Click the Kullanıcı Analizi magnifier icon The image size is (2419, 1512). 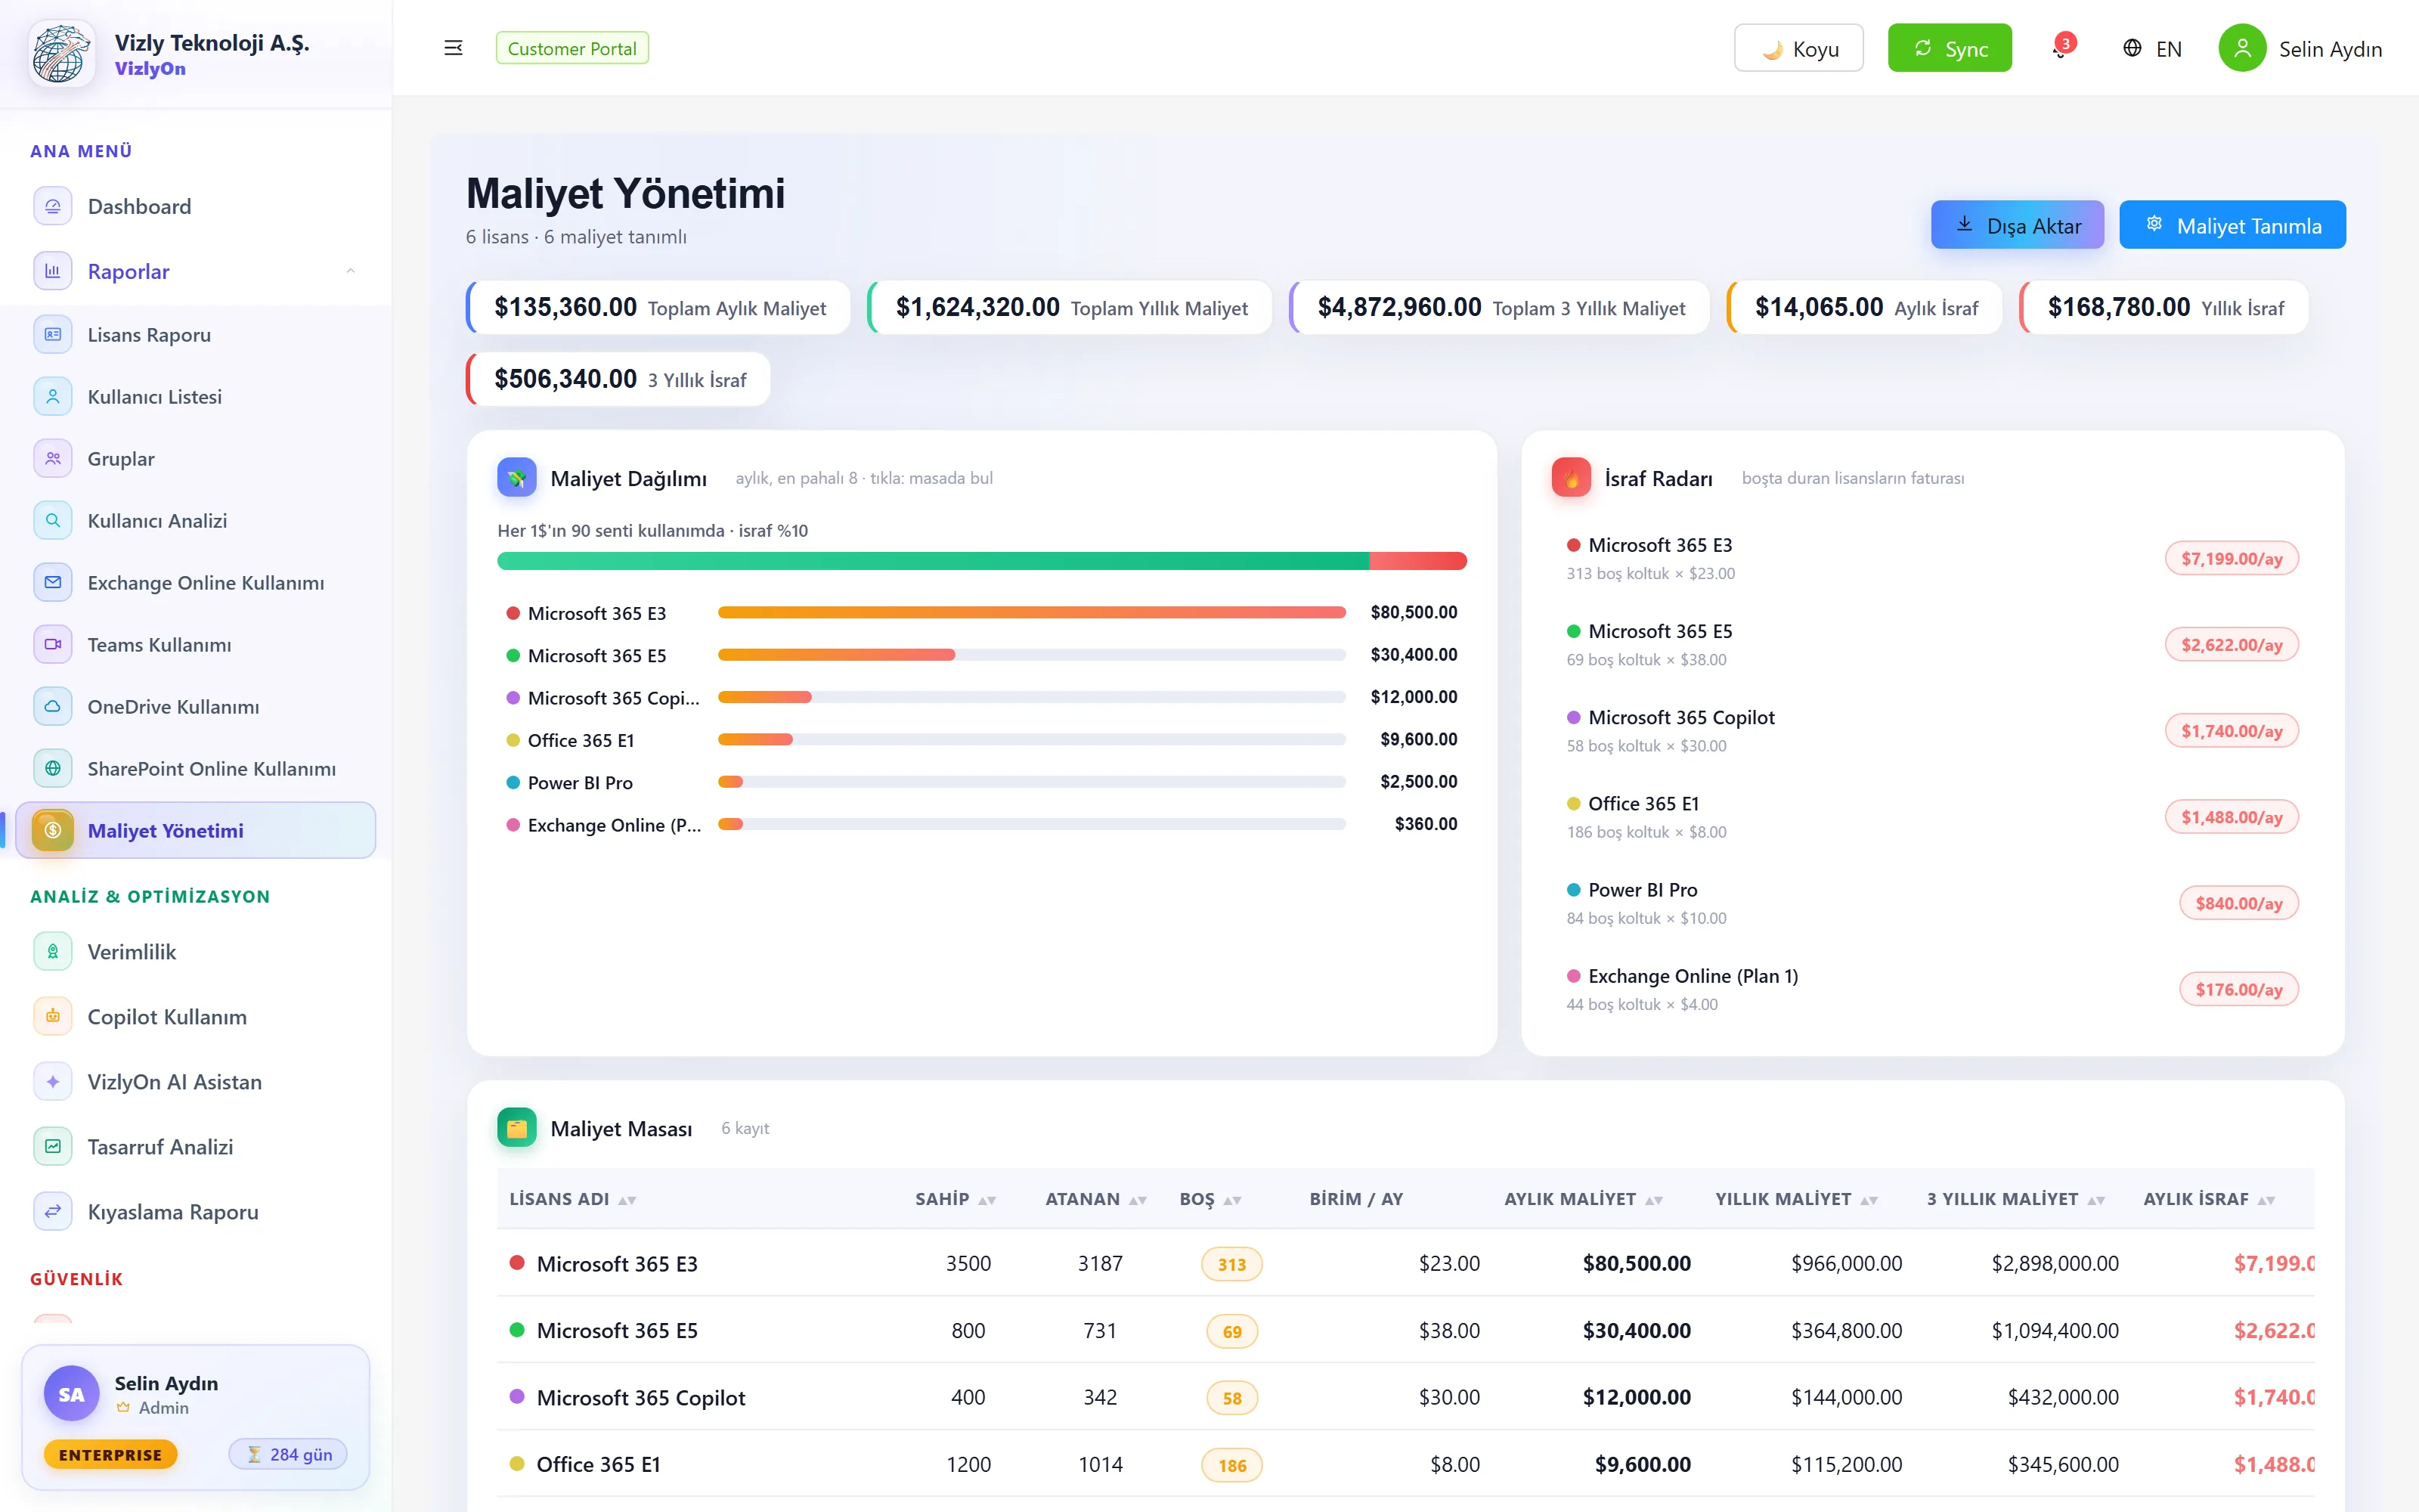point(53,520)
